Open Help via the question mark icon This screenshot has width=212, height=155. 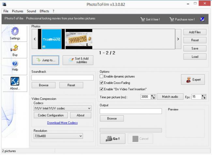(15, 63)
